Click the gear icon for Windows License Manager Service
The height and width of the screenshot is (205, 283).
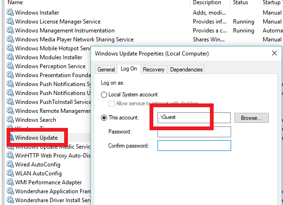point(10,22)
